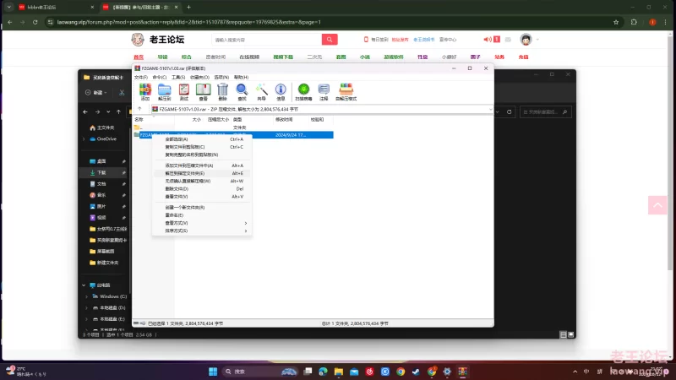The height and width of the screenshot is (380, 676).
Task: Choose Select All (全部选定) in context menu
Action: (202, 139)
